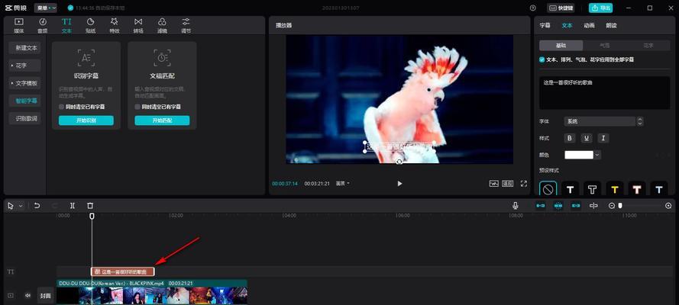Click the fullscreen icon in the player
This screenshot has height=305, width=679.
click(x=524, y=184)
